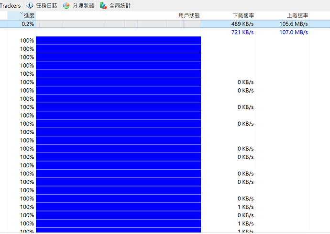Viewport: 330px width, 234px height.
Task: Click the blue 721 KB/s total download value
Action: click(x=242, y=32)
